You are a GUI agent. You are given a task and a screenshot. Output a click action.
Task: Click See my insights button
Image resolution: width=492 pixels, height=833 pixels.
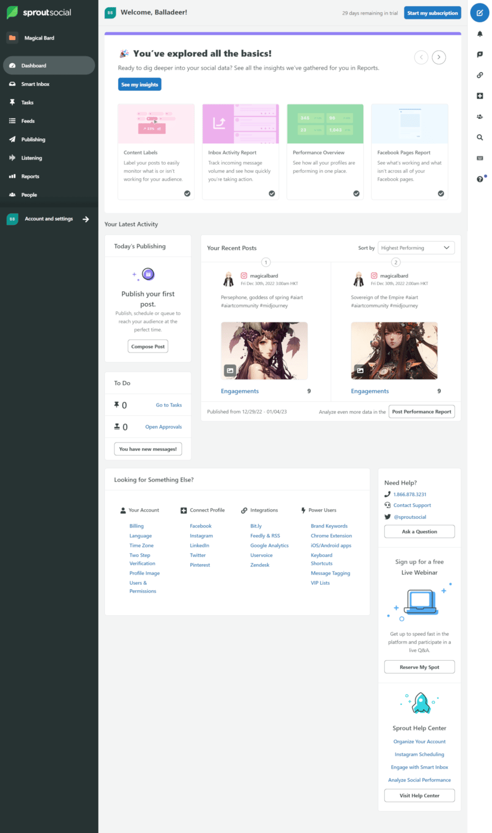tap(140, 84)
